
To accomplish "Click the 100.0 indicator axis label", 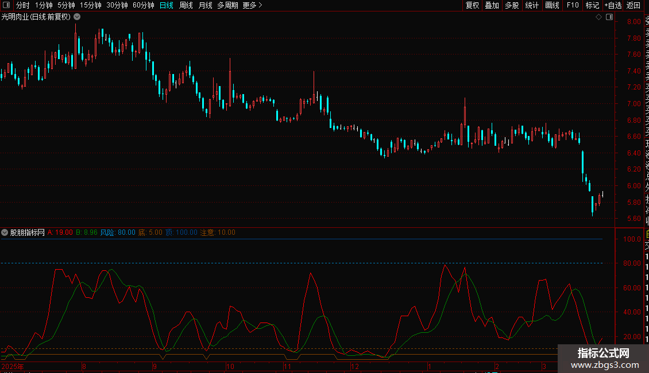I will pyautogui.click(x=632, y=239).
